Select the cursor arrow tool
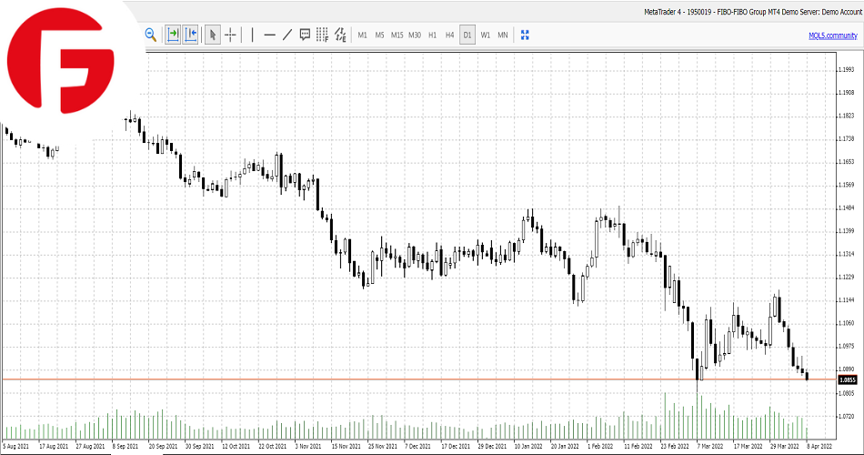This screenshot has width=864, height=455. (213, 35)
